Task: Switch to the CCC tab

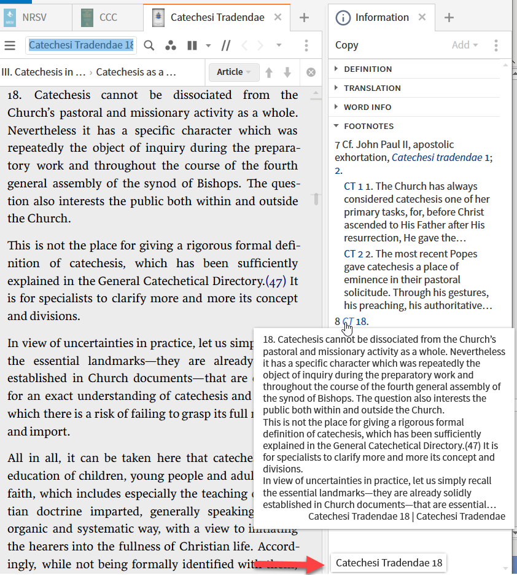Action: pyautogui.click(x=108, y=17)
